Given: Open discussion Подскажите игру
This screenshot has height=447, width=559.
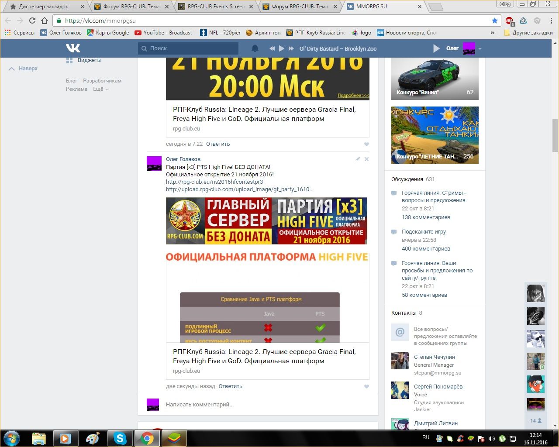Looking at the screenshot, I should [x=424, y=232].
